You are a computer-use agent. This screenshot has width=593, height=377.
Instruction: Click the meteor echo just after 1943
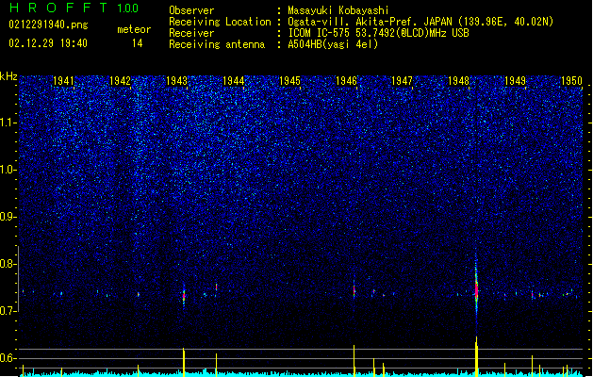point(184,296)
